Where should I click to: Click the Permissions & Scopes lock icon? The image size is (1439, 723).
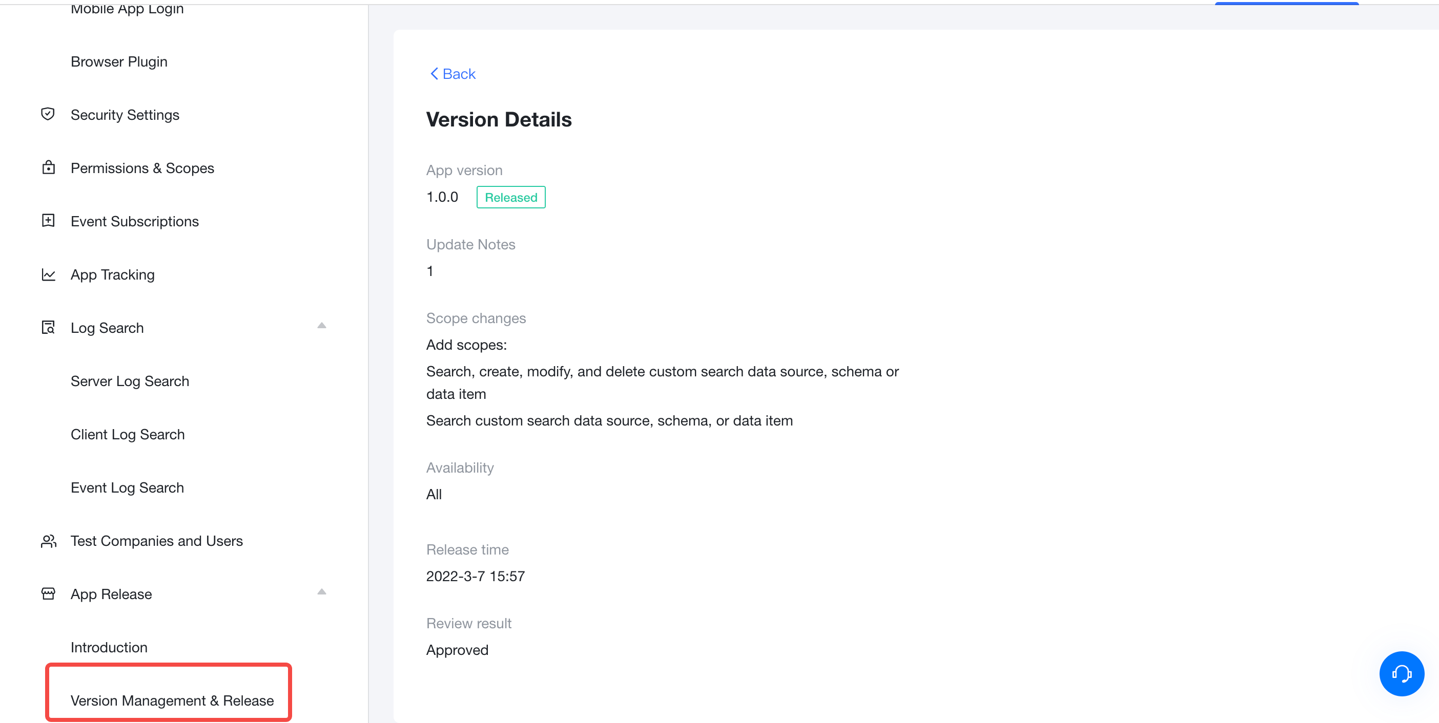coord(48,167)
